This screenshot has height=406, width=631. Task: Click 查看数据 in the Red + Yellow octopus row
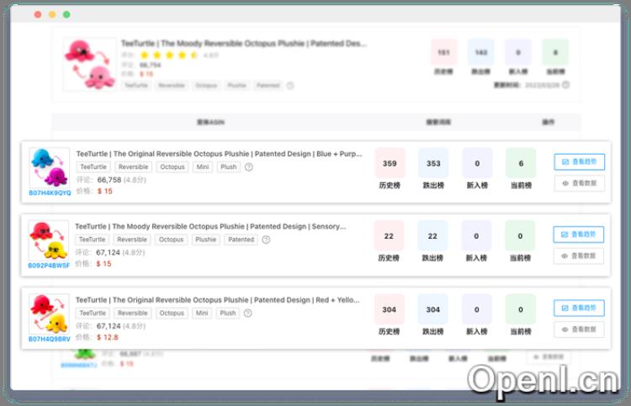(579, 330)
